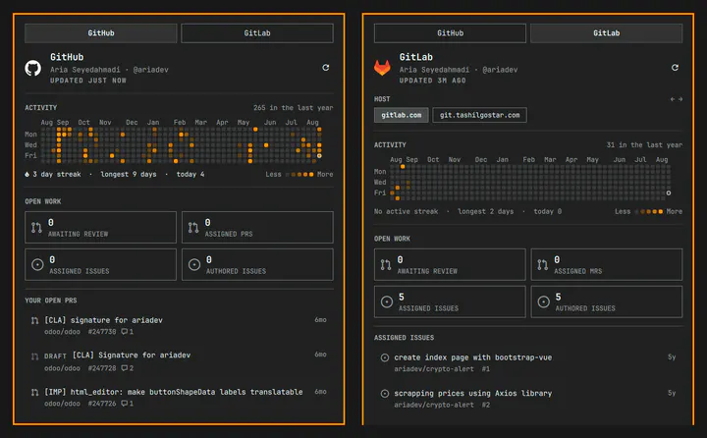Screen dimensions: 707x438
Task: Open GitHub Assigned PRs card
Action: [257, 227]
